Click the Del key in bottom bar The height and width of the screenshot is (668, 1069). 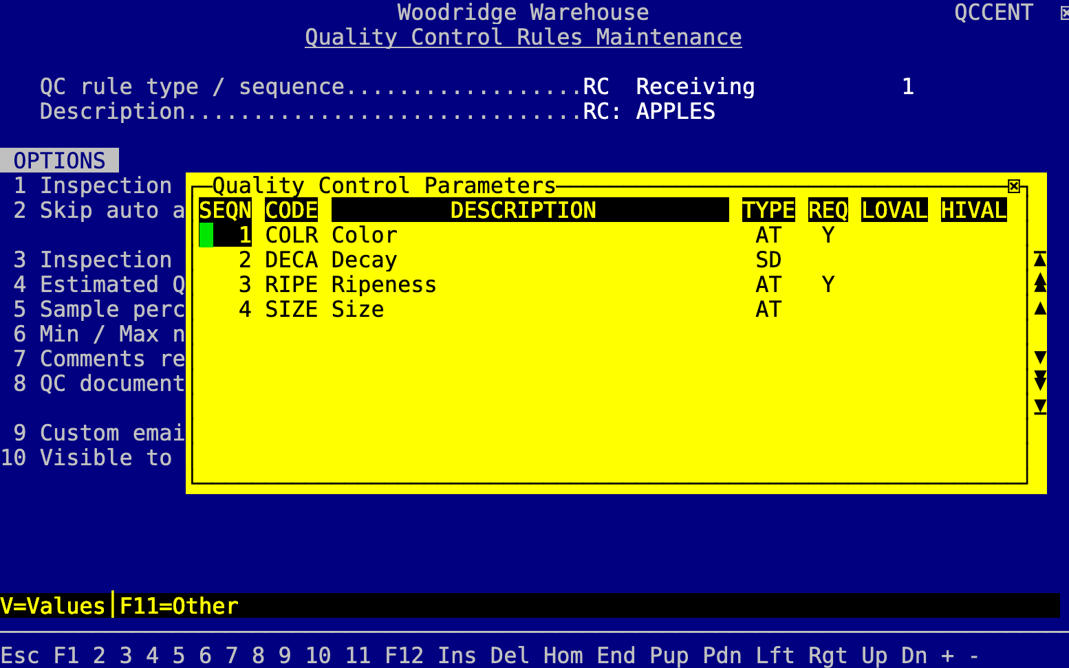coord(510,656)
